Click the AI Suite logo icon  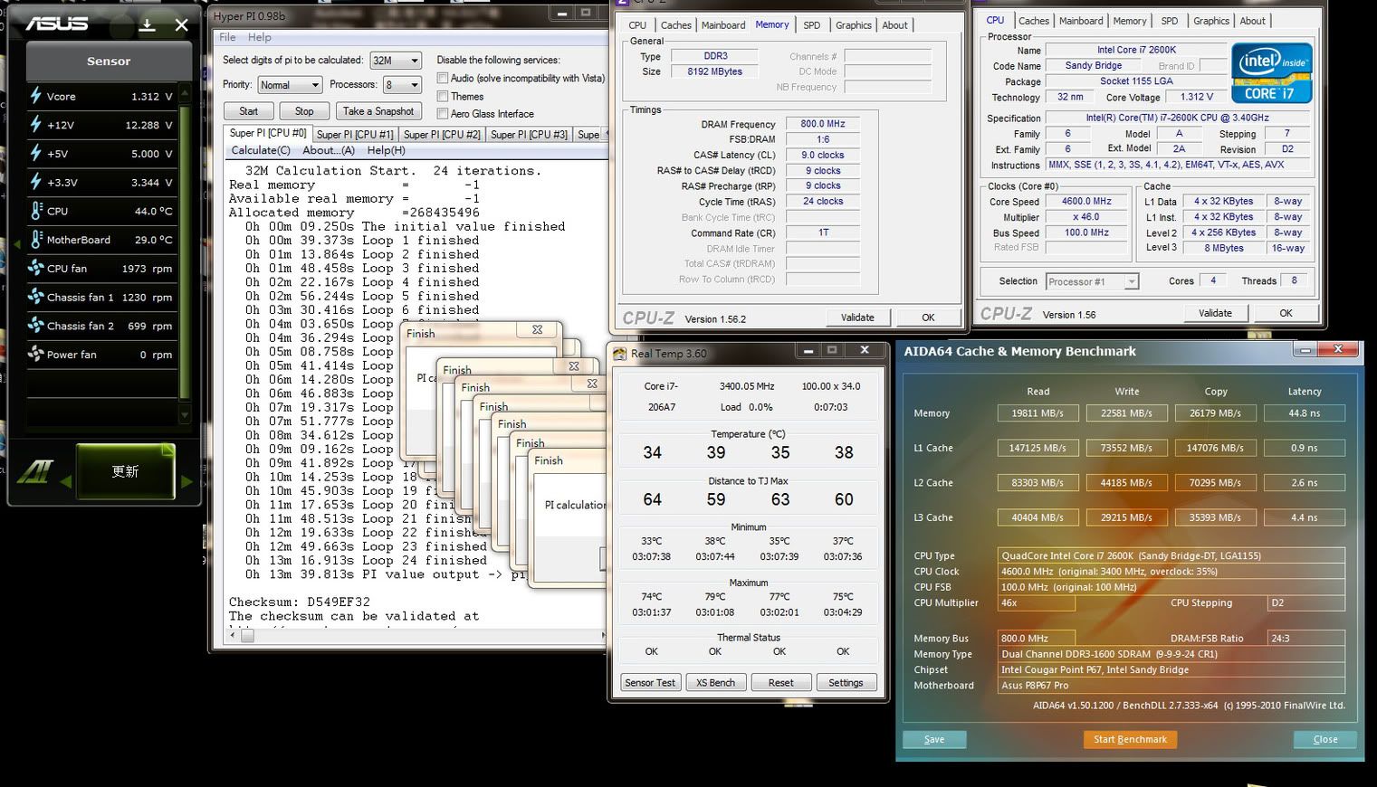click(x=35, y=471)
